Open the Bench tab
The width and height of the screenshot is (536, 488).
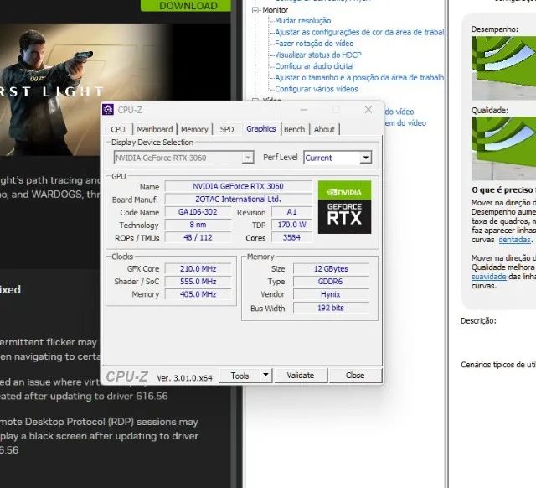[x=294, y=129]
